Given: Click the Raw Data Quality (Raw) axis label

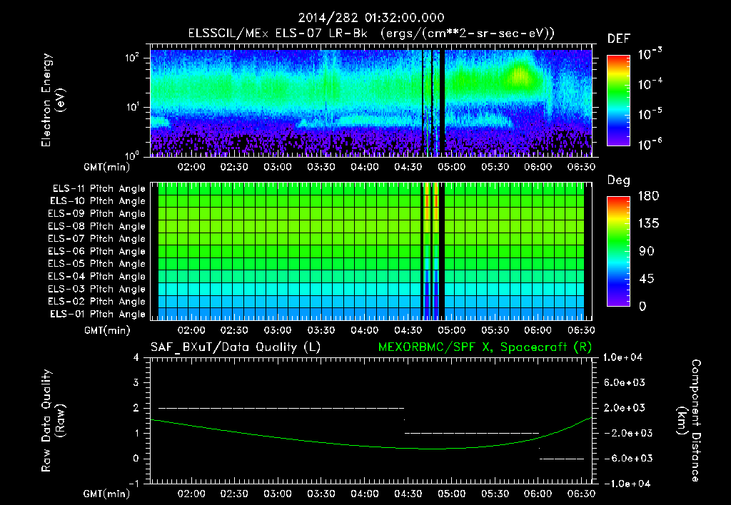Looking at the screenshot, I should (x=53, y=421).
